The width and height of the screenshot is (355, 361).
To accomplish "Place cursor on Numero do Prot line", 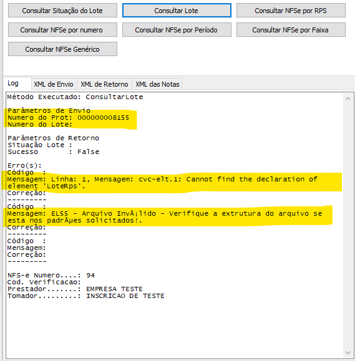I will coord(68,118).
